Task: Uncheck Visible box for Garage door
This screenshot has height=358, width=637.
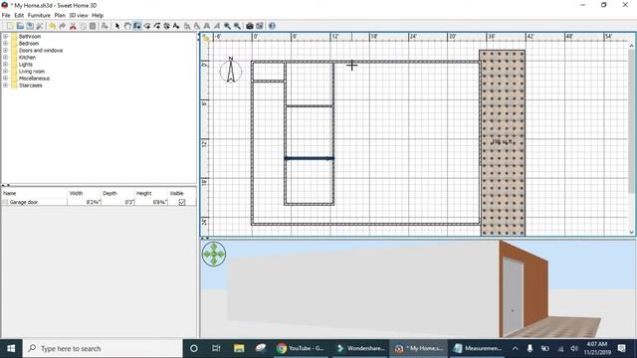Action: [182, 202]
